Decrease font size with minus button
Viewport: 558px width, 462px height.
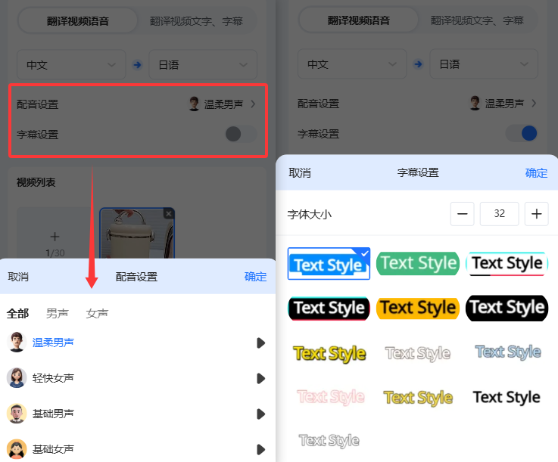point(463,214)
